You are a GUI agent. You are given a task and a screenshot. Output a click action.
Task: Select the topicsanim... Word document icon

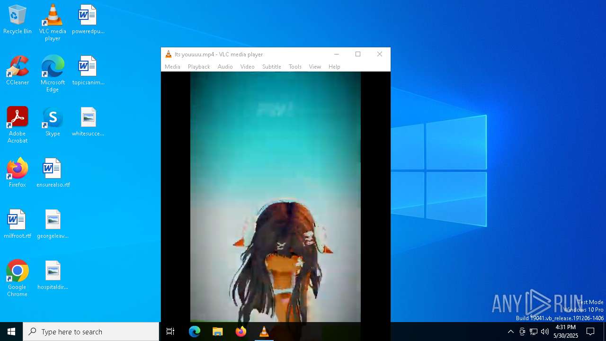point(88,71)
